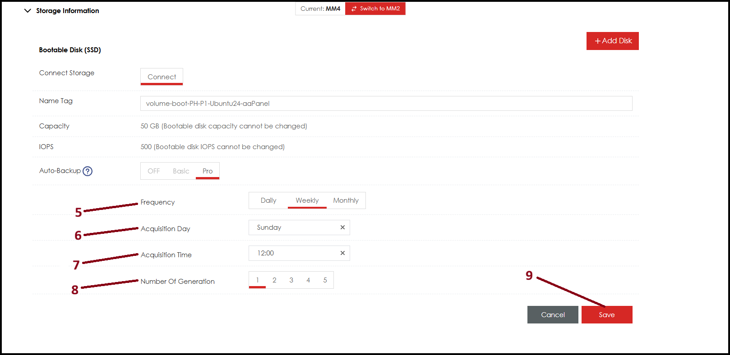Clear the Sunday acquisition day with X
The image size is (730, 355).
342,228
